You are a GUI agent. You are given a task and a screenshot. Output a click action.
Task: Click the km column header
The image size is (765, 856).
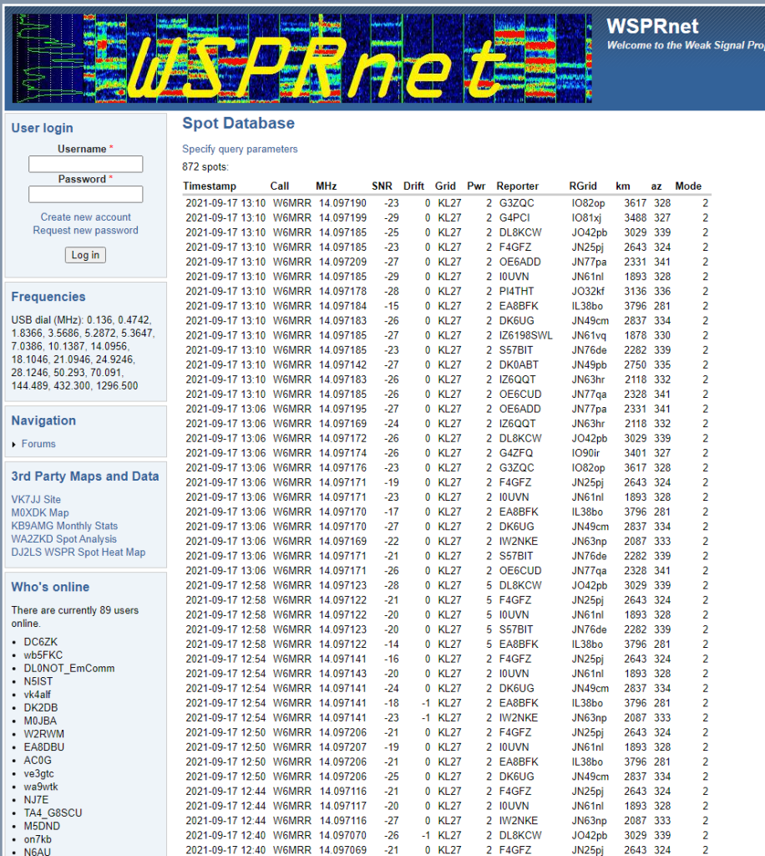623,186
